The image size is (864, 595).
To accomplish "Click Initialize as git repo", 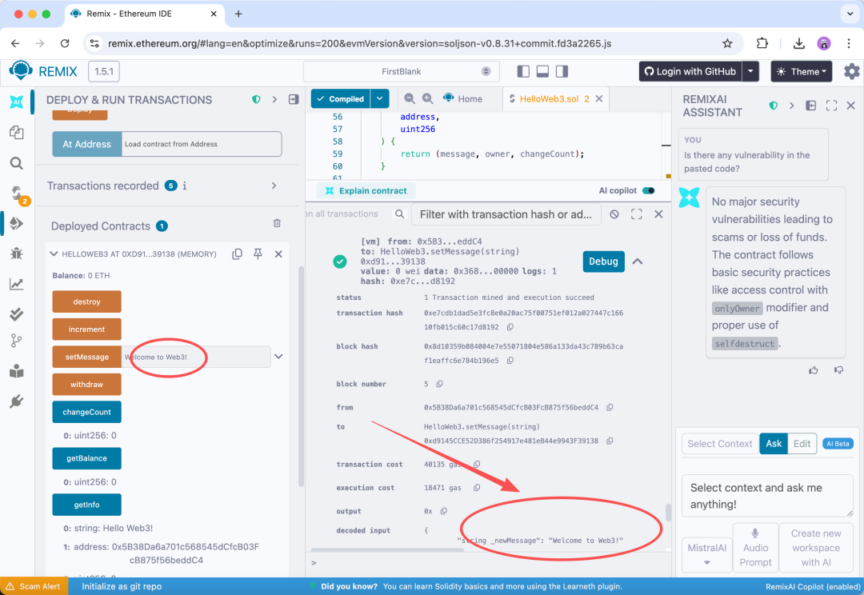I will 122,586.
